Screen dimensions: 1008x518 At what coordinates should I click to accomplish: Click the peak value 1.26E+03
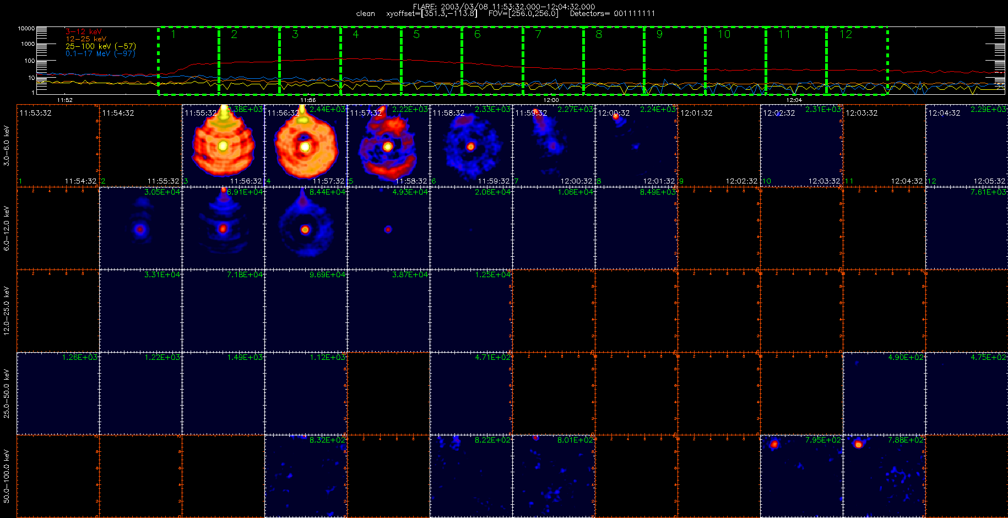(x=80, y=357)
